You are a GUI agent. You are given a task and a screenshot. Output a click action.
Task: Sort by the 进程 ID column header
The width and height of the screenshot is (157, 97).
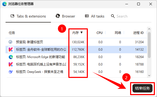(x=138, y=33)
